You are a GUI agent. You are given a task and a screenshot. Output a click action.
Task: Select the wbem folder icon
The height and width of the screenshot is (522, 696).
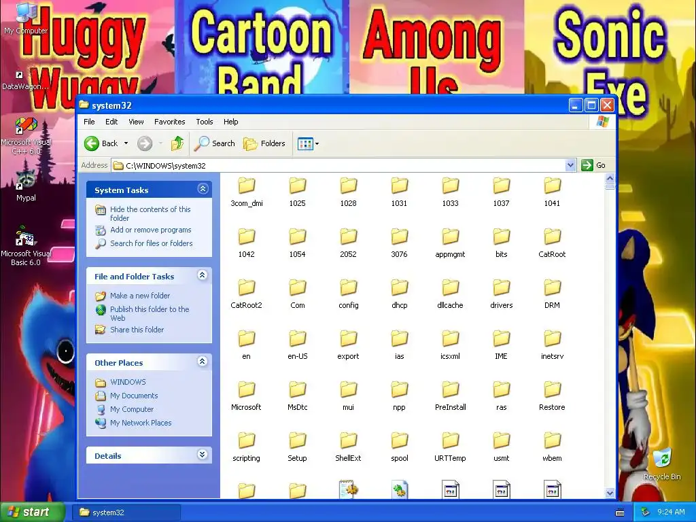coord(552,441)
